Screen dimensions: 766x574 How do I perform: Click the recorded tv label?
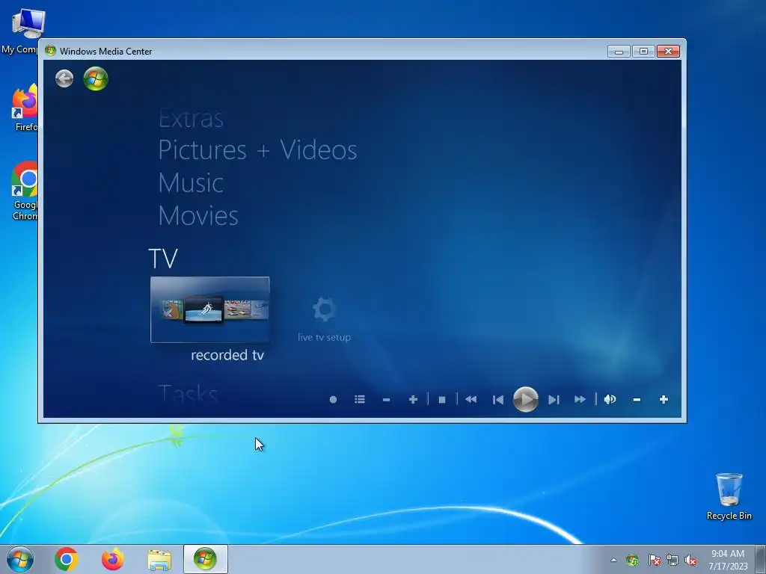[227, 355]
